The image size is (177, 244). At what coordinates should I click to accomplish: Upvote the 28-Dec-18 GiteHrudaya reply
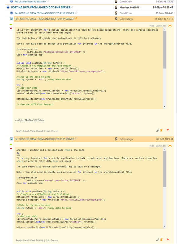click(x=11, y=144)
